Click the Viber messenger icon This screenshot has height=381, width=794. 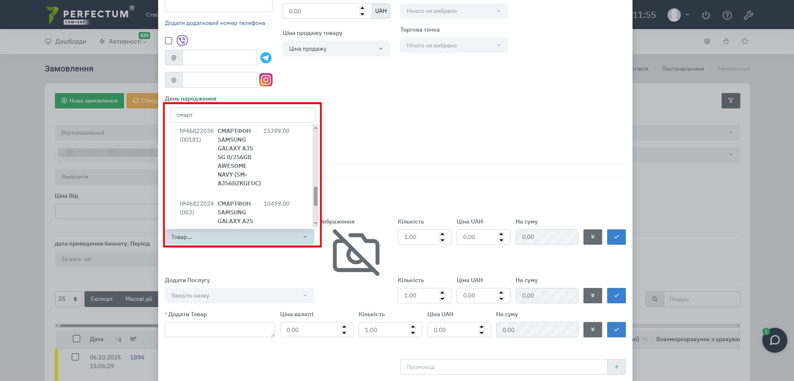click(x=182, y=41)
